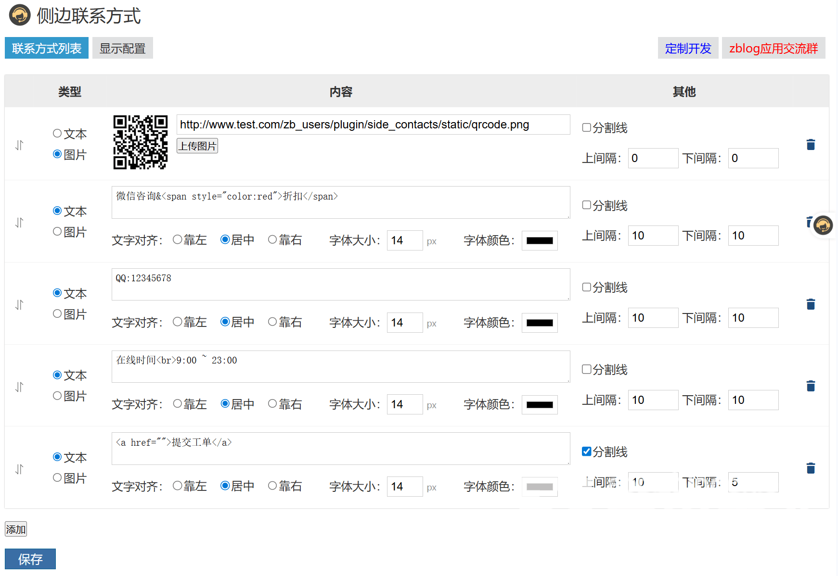Open font color picker for 在线时间 row

coord(540,405)
